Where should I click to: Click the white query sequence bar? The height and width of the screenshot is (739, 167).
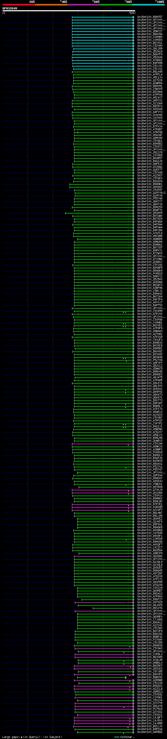pos(69,10)
